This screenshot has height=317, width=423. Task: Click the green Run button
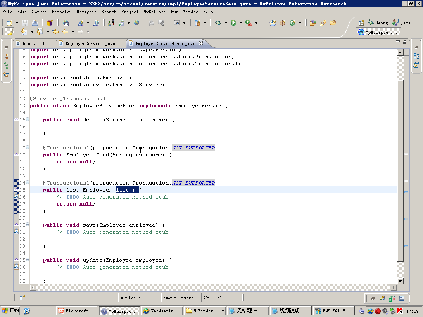click(x=233, y=23)
